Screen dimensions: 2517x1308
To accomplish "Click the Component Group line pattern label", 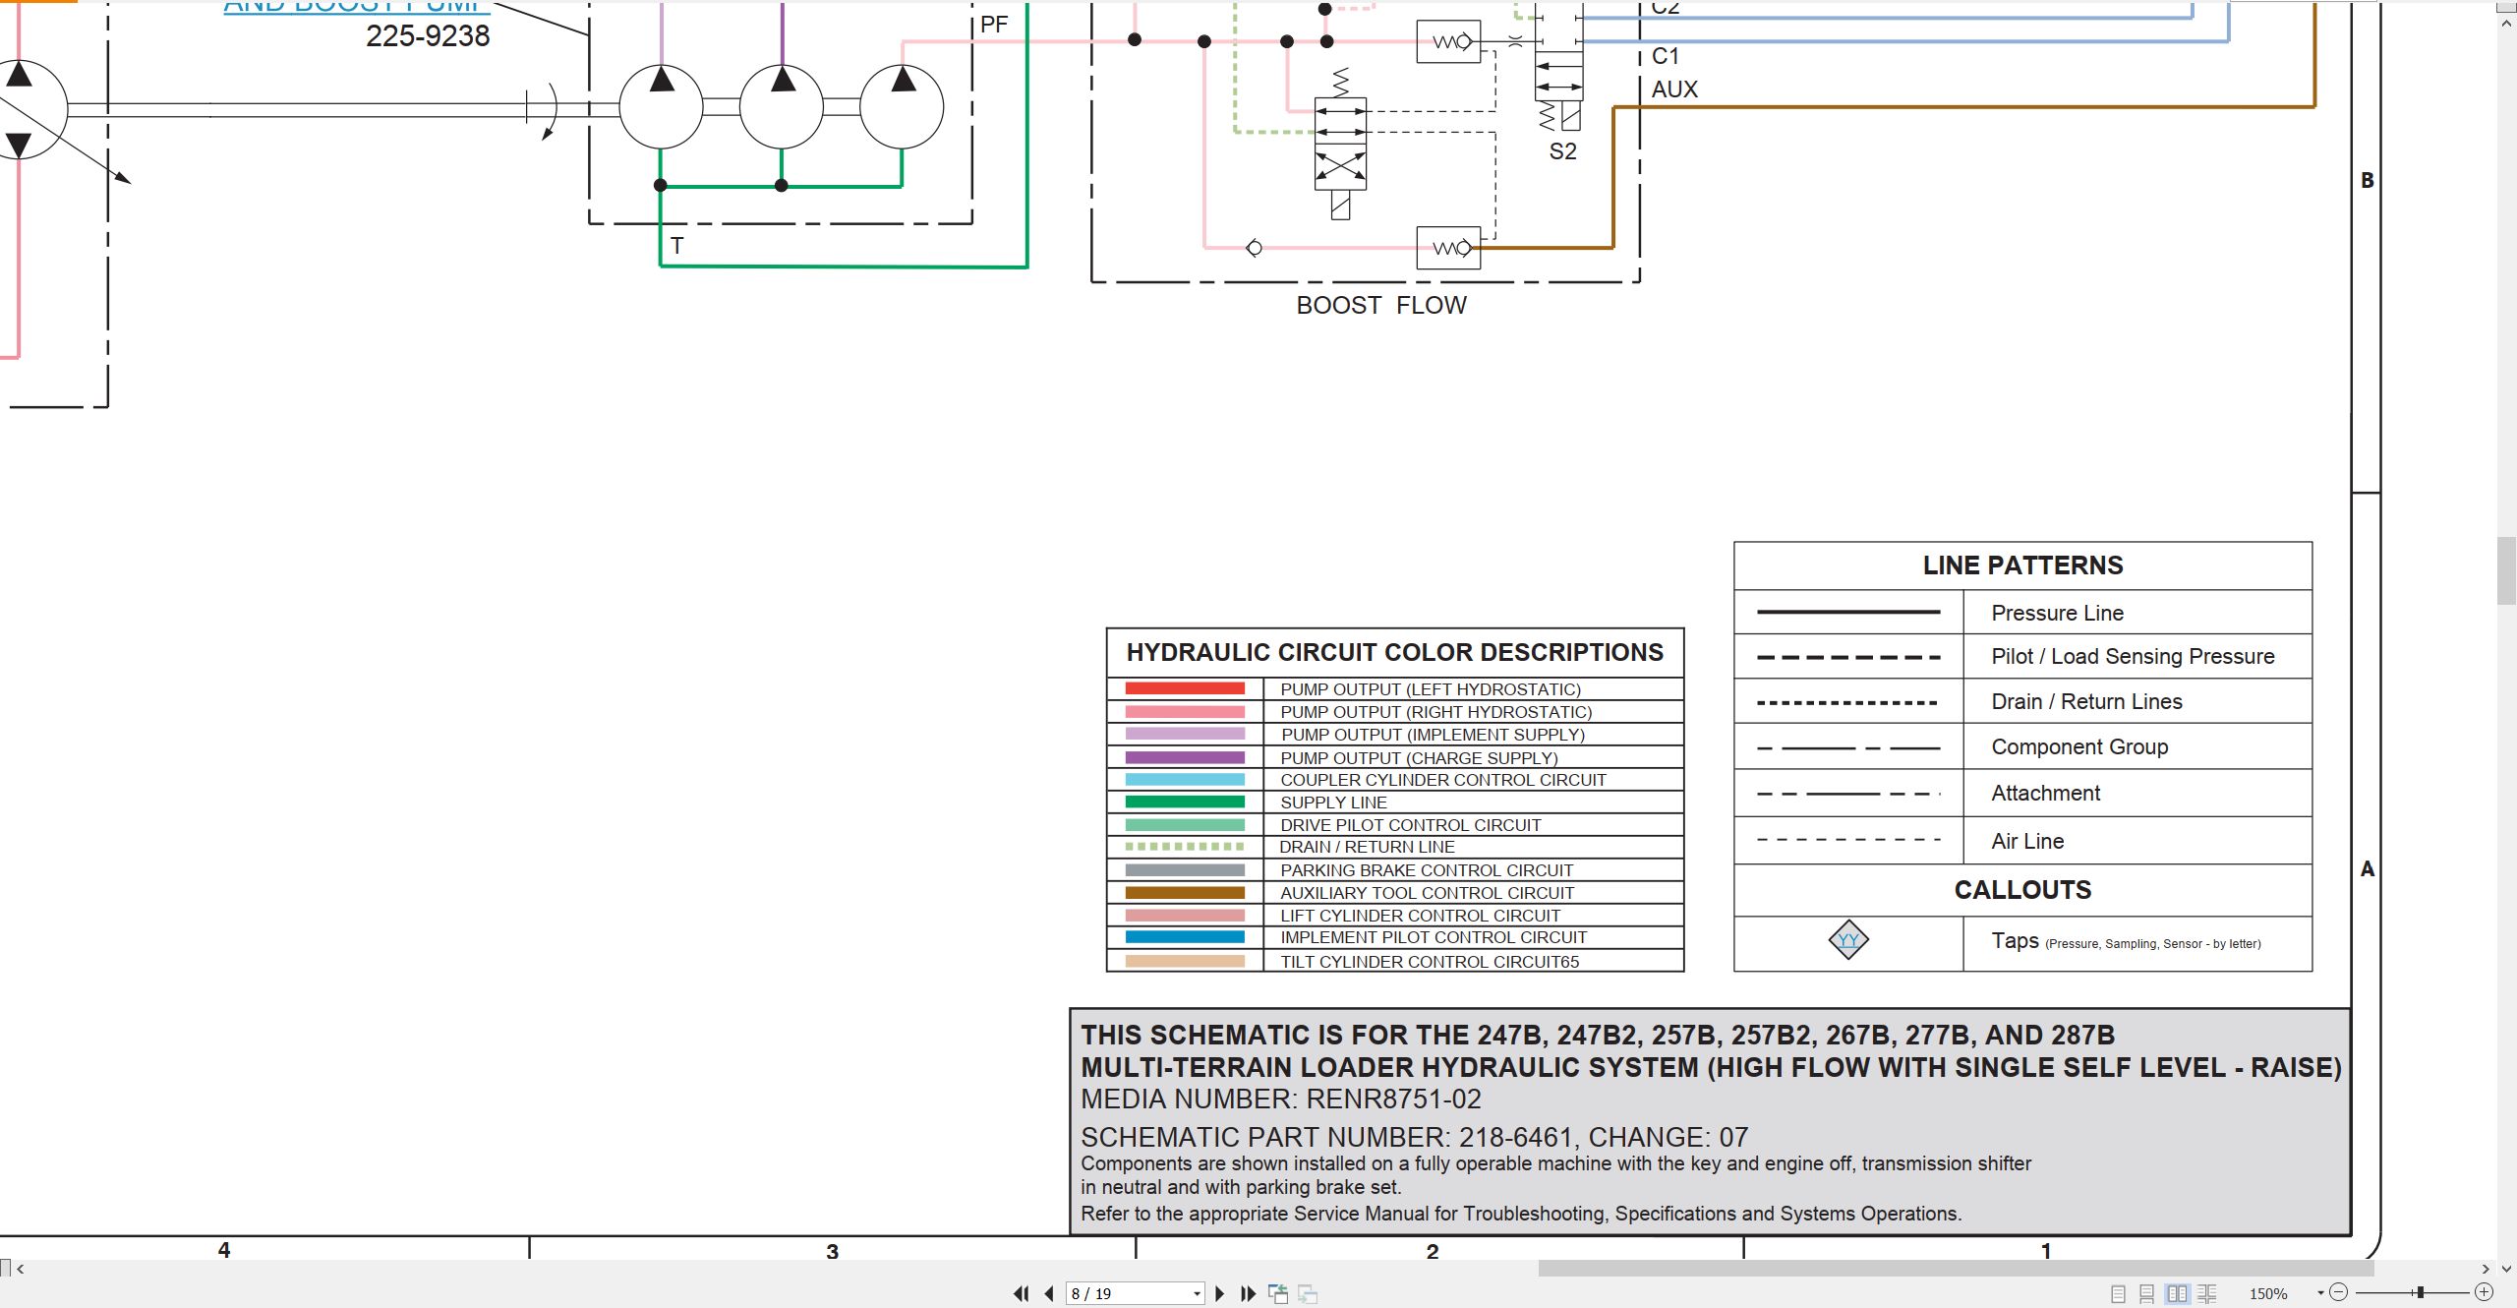I will coord(2079,747).
